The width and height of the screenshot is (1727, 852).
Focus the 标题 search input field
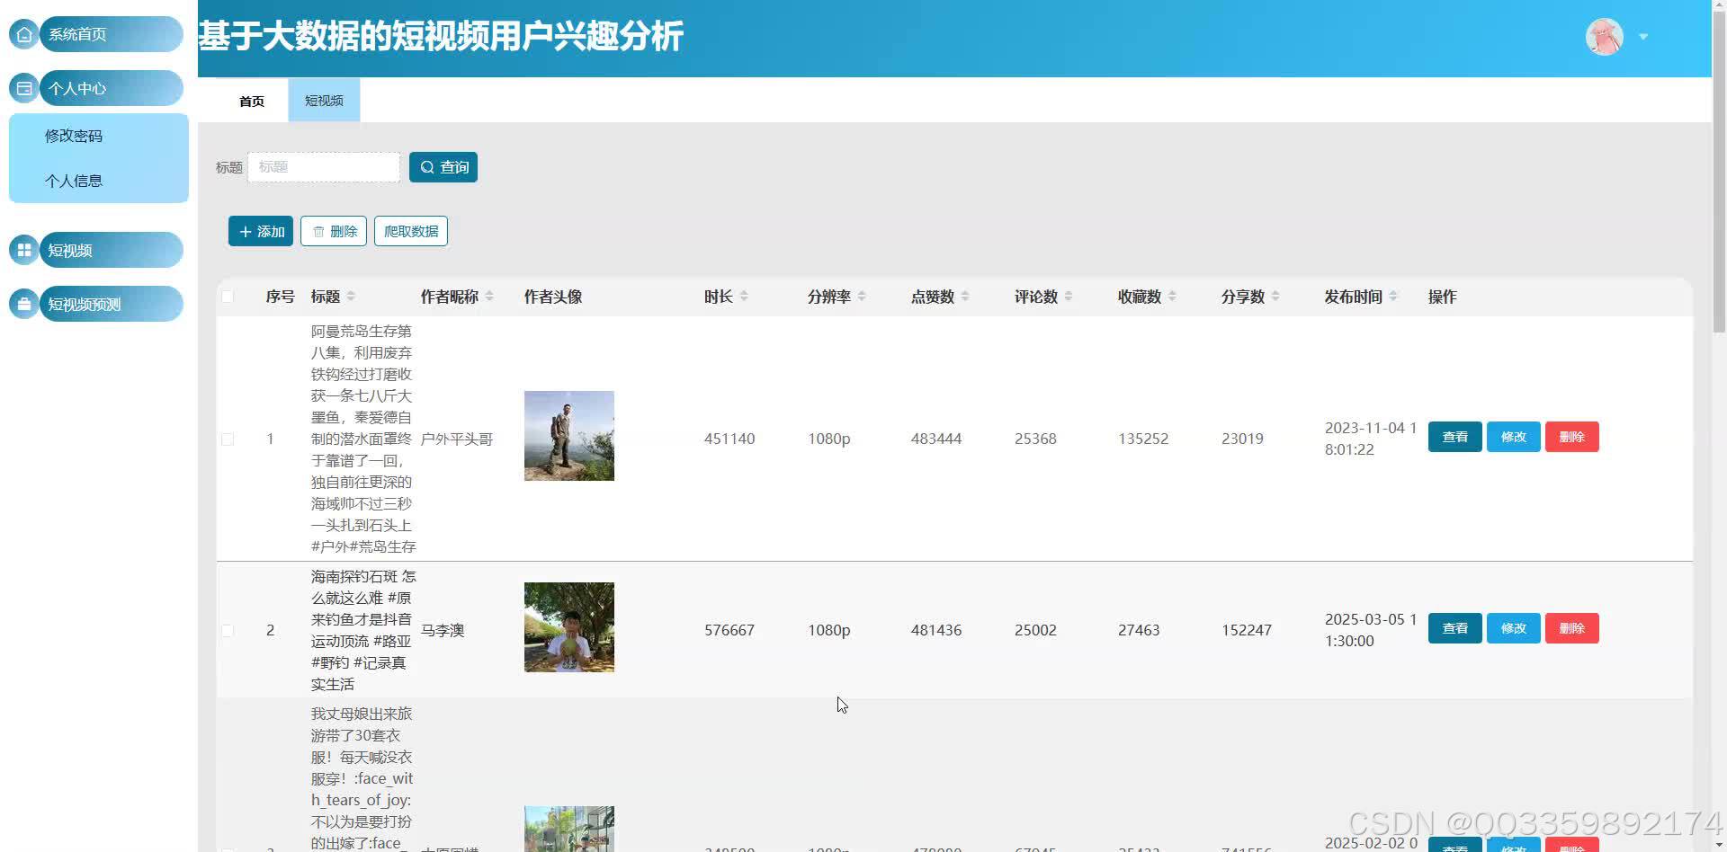[x=324, y=167]
